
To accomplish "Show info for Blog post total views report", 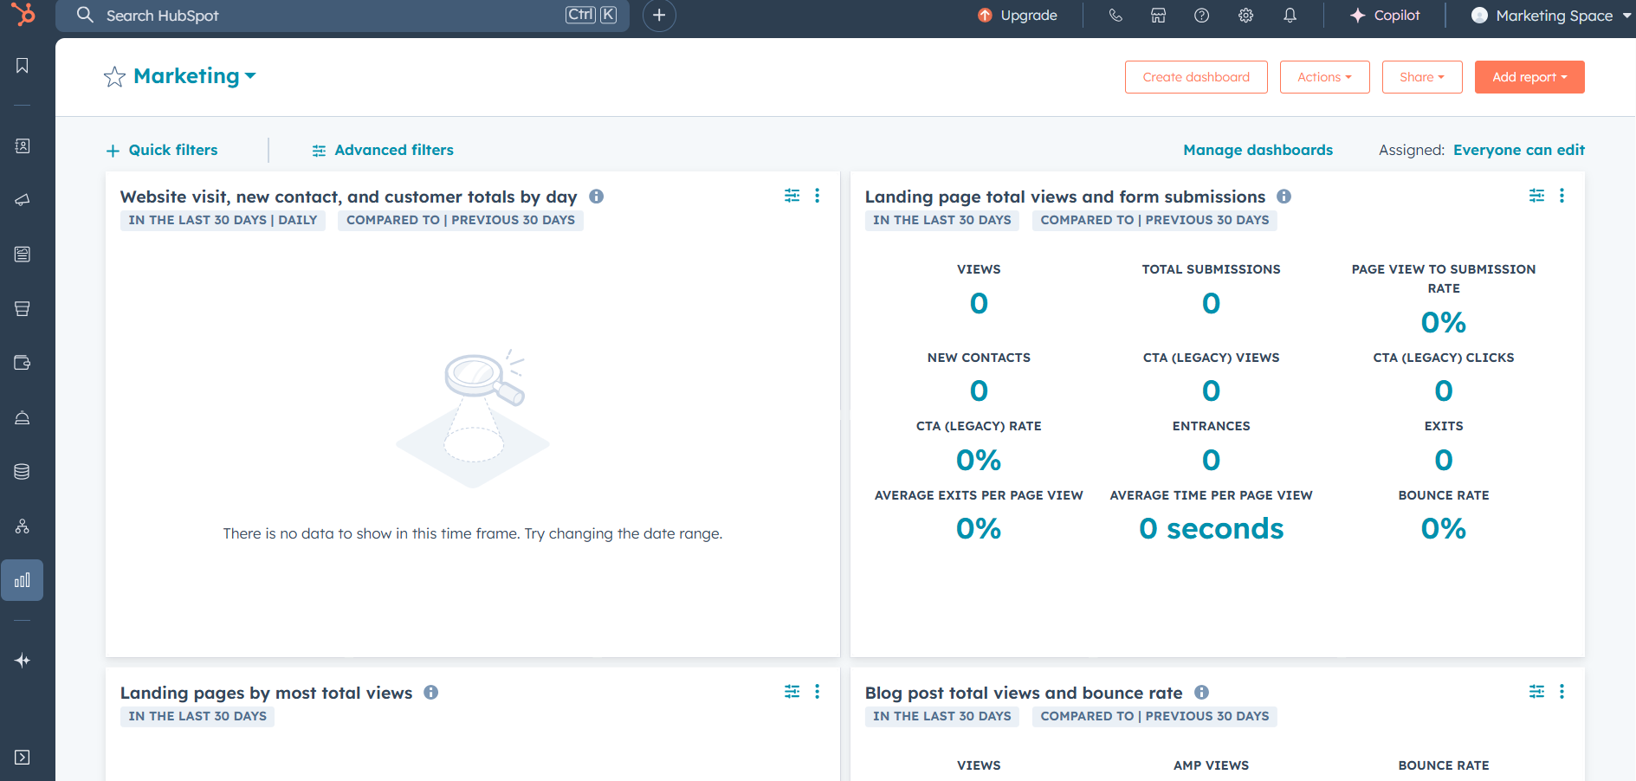I will pos(1201,693).
